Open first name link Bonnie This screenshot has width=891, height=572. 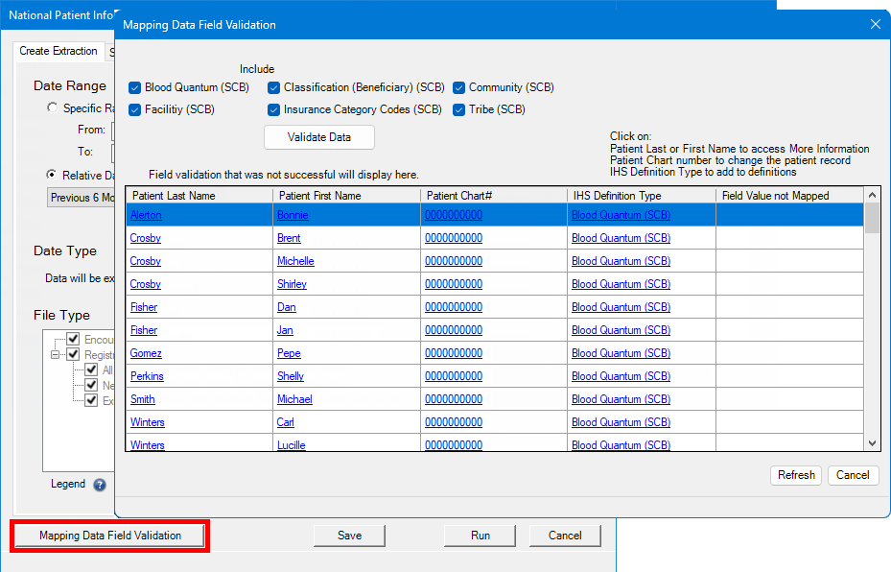click(293, 215)
